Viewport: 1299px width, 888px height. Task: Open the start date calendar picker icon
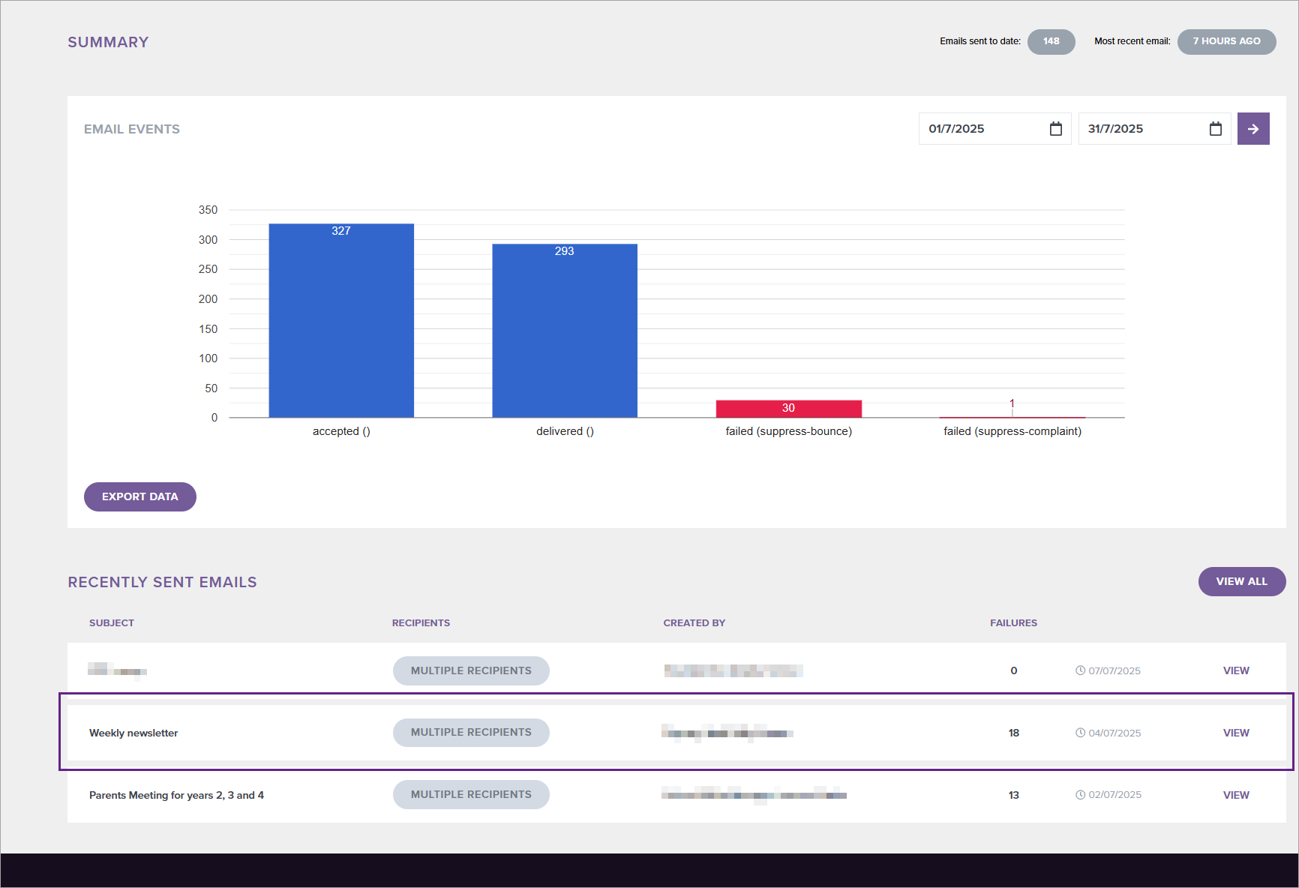(x=1055, y=129)
